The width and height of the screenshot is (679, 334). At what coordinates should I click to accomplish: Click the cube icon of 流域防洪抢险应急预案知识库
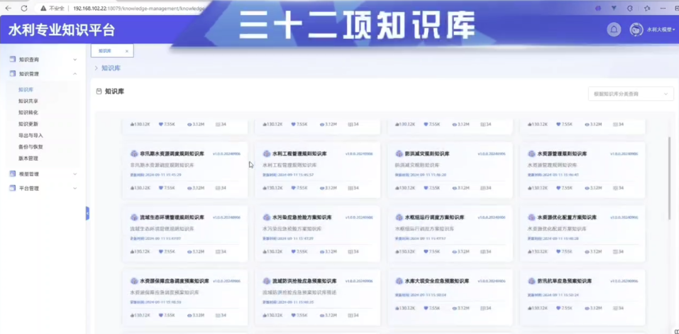point(267,281)
